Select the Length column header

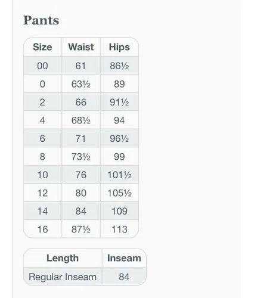point(63,258)
